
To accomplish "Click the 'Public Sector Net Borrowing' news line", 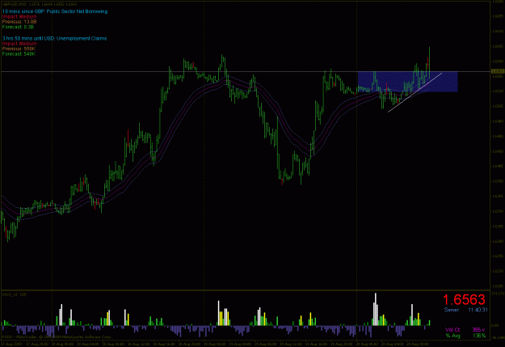I will (55, 11).
